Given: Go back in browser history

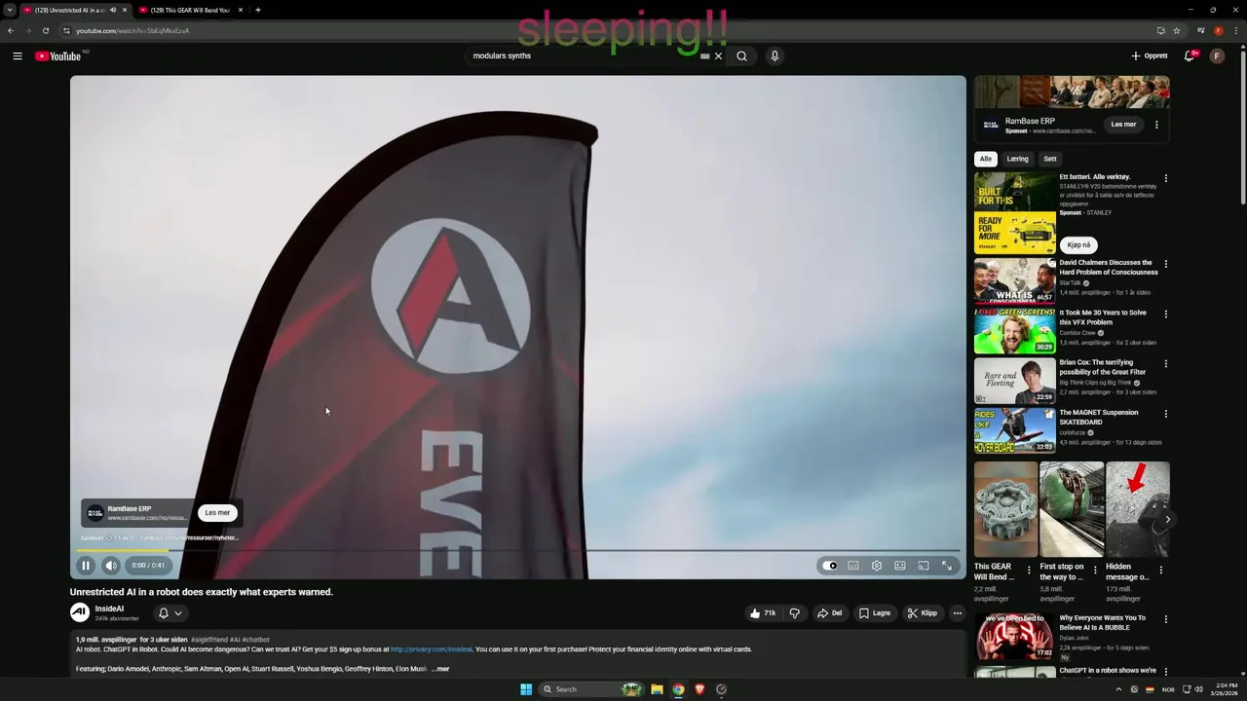Looking at the screenshot, I should pos(11,30).
